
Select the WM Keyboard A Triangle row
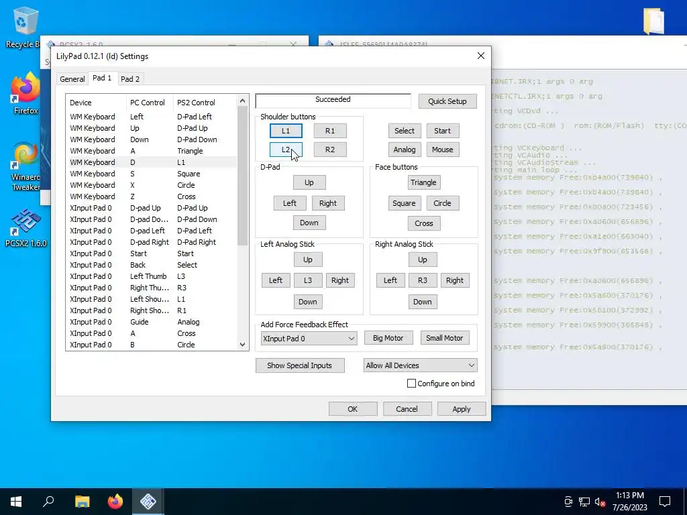coord(152,151)
